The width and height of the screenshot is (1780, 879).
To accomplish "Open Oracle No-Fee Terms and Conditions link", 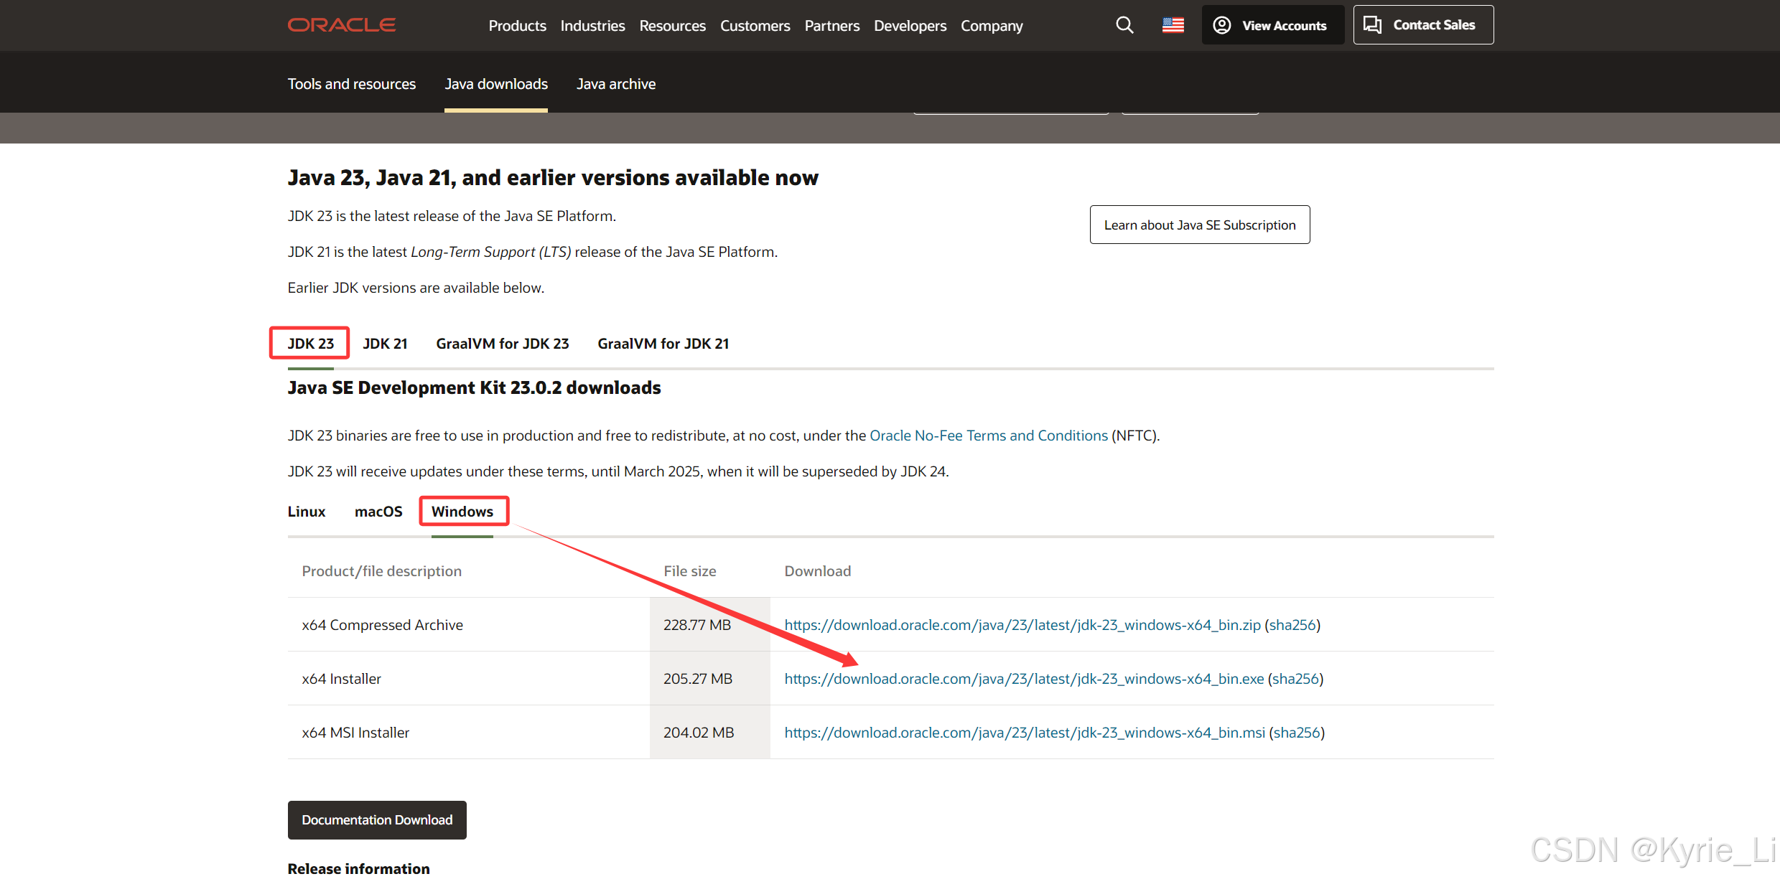I will [988, 436].
